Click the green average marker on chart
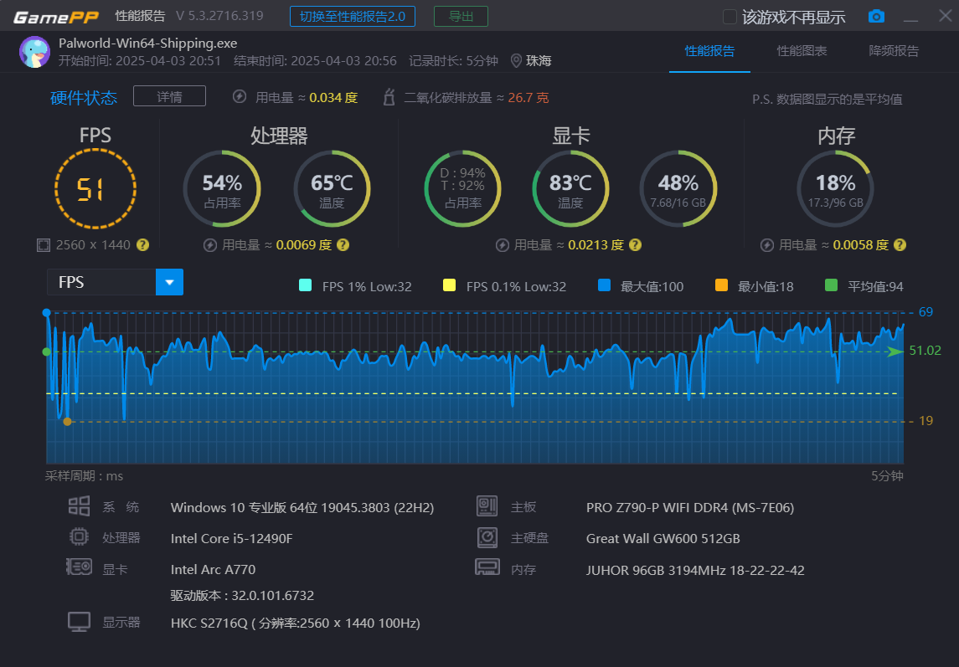 pyautogui.click(x=46, y=352)
